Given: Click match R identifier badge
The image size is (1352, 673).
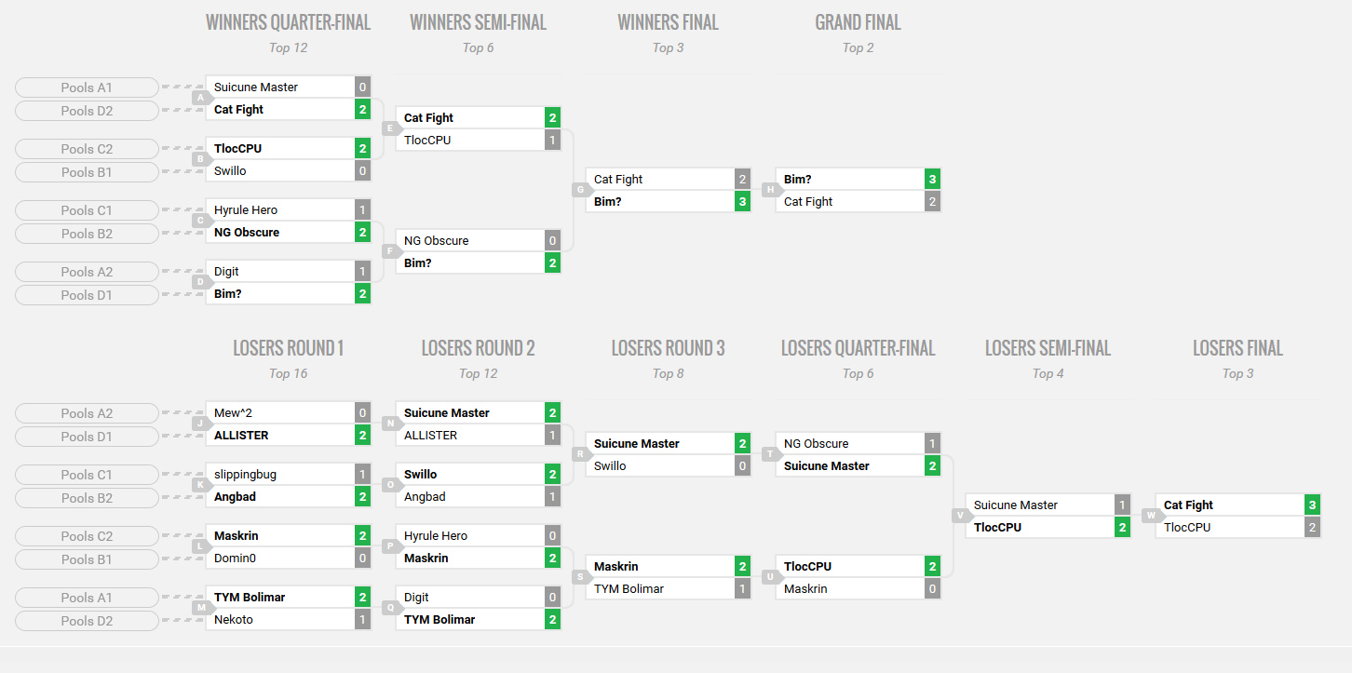Looking at the screenshot, I should tap(579, 454).
